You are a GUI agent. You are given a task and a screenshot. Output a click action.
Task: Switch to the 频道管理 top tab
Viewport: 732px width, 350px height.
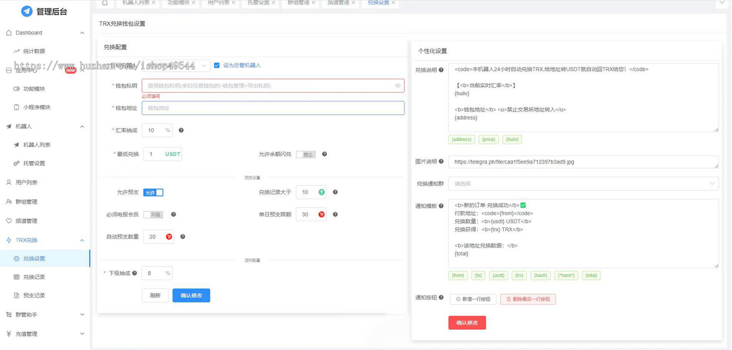click(x=339, y=2)
